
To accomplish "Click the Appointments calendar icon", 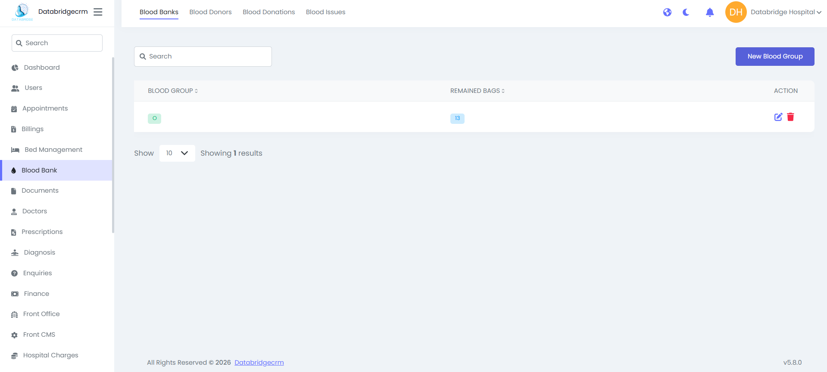I will pos(14,109).
